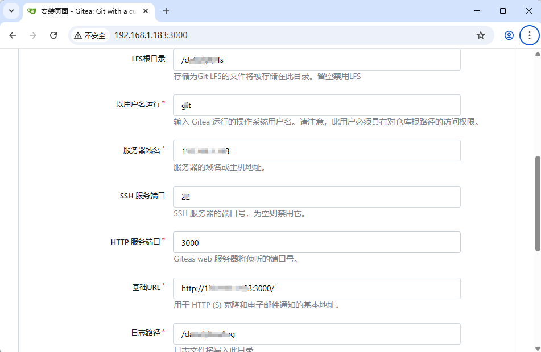Screen dimensions: 541x352
Task: Click the 基础URL label
Action: tap(146, 287)
